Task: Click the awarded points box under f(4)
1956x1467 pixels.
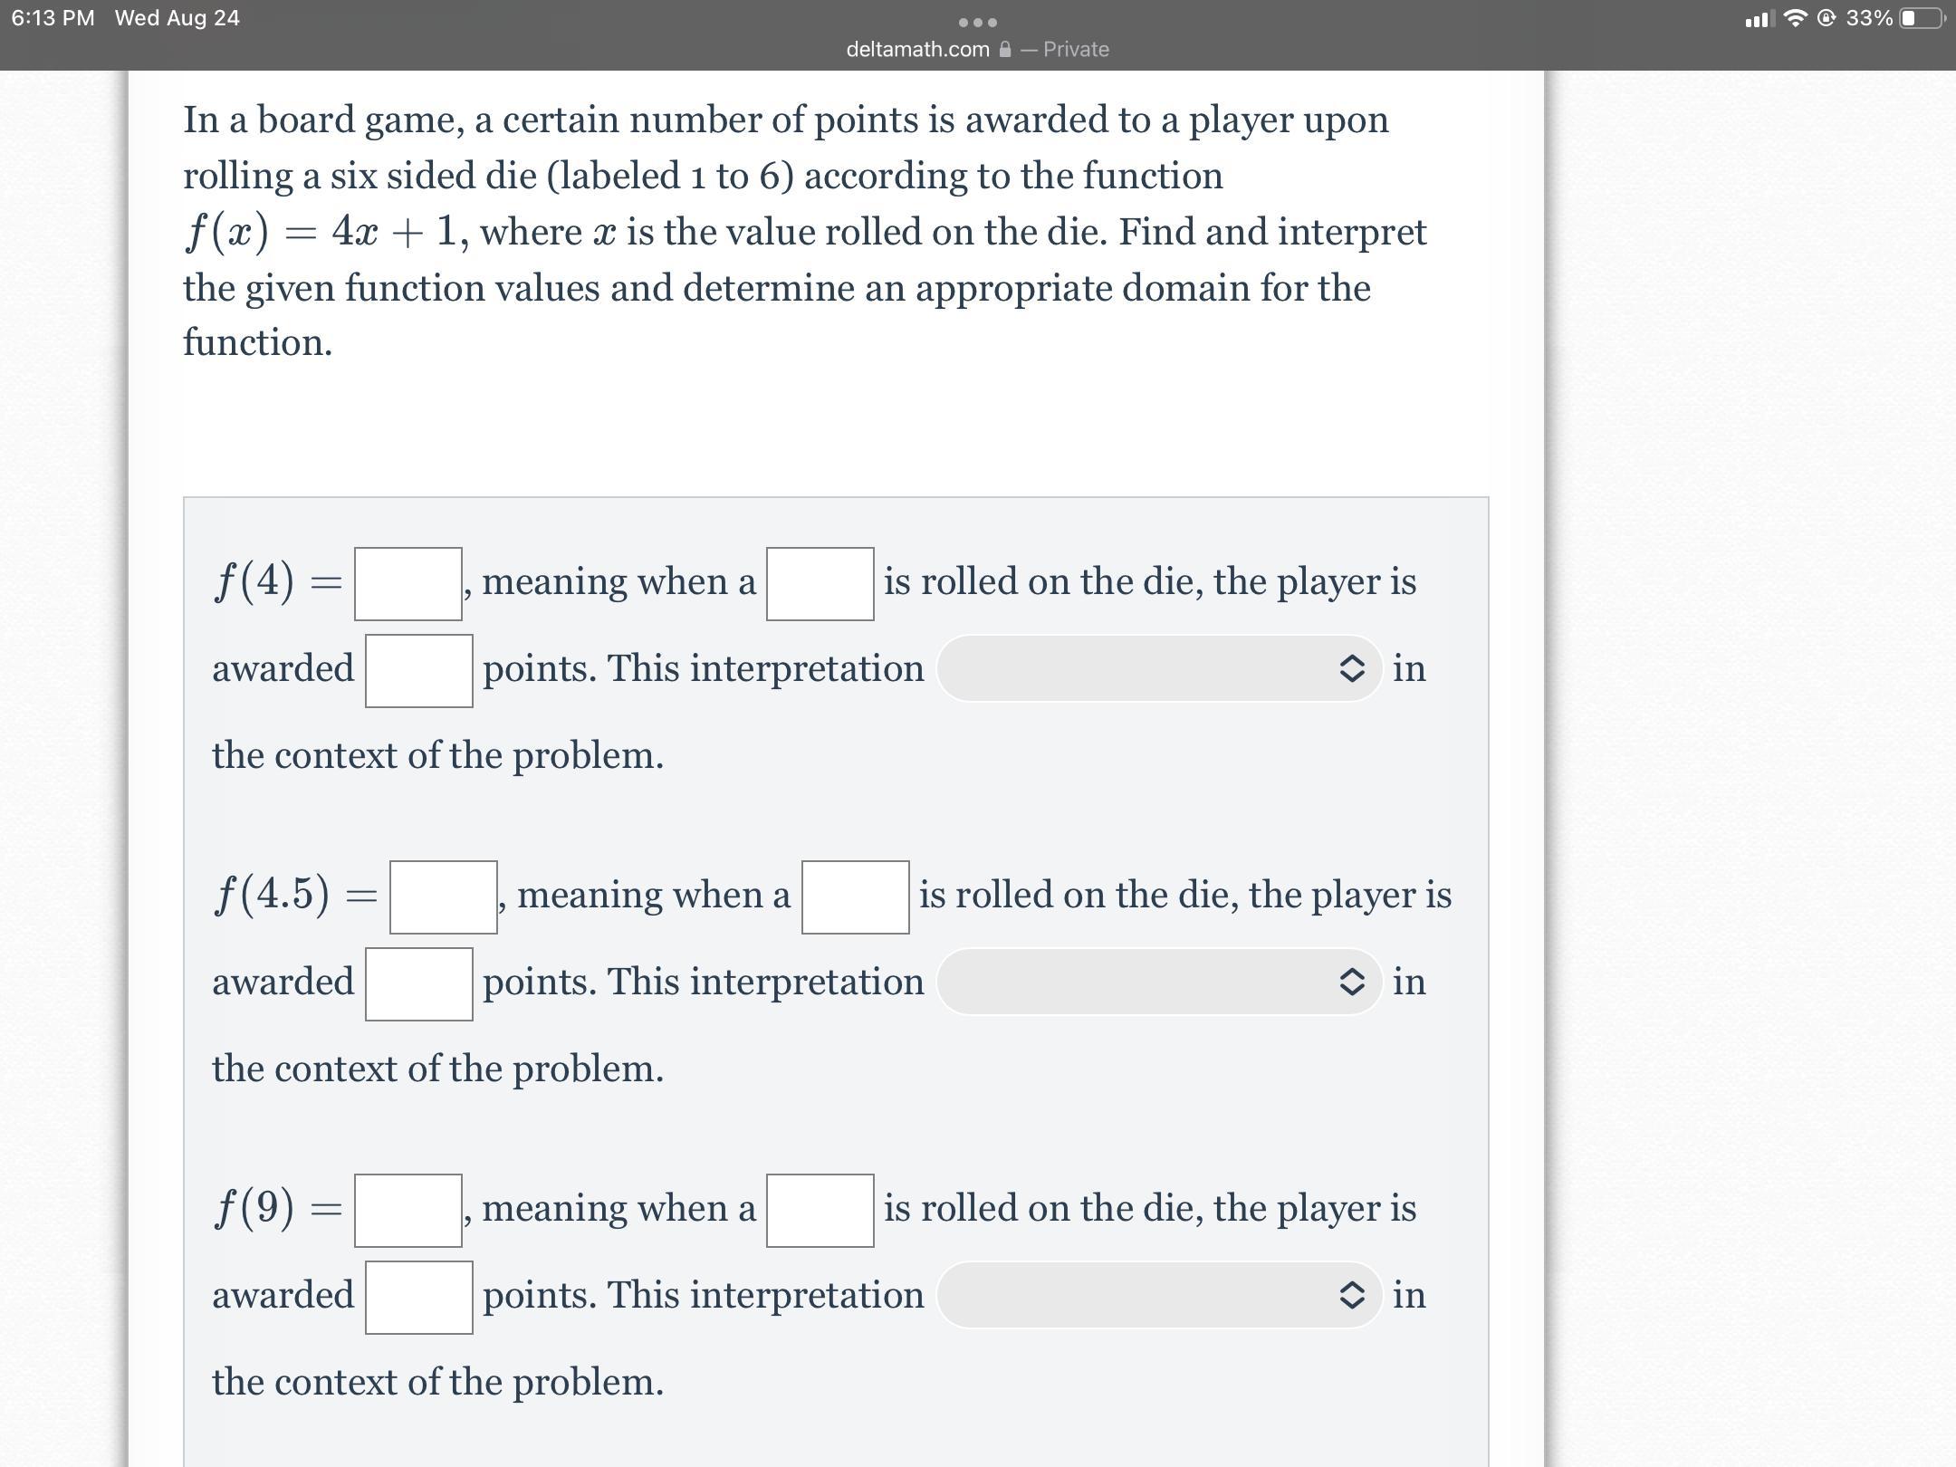Action: click(x=418, y=671)
